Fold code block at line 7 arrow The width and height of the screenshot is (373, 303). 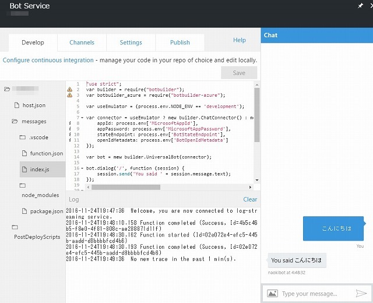pyautogui.click(x=82, y=118)
